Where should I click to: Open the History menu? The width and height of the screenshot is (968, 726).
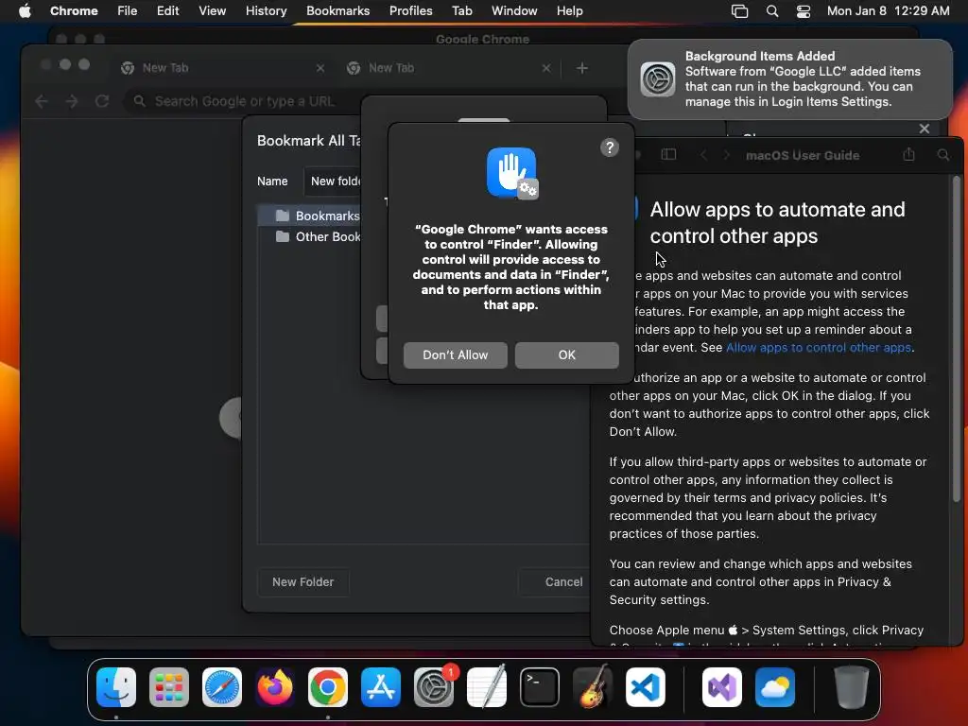[x=266, y=10]
